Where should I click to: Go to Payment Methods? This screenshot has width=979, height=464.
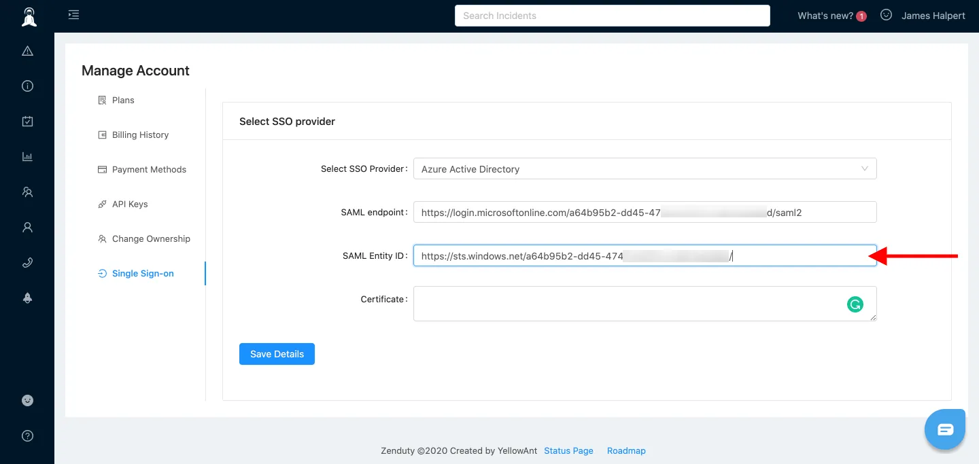149,169
